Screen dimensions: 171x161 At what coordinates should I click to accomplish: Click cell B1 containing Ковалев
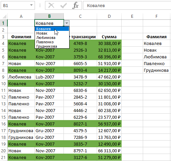[49, 23]
